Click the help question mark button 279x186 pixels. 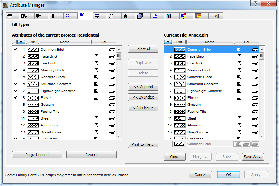tap(255, 3)
